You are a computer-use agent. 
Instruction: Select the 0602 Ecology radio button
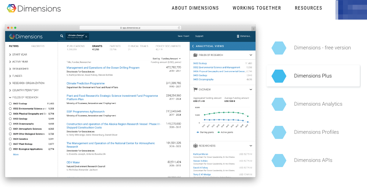[x=10, y=104]
